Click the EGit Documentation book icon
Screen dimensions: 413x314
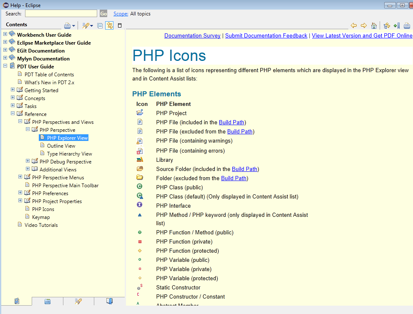coord(12,50)
